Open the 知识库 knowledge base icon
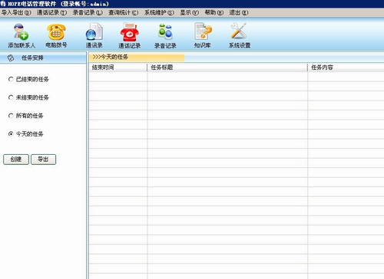This screenshot has height=279, width=384. [x=203, y=32]
